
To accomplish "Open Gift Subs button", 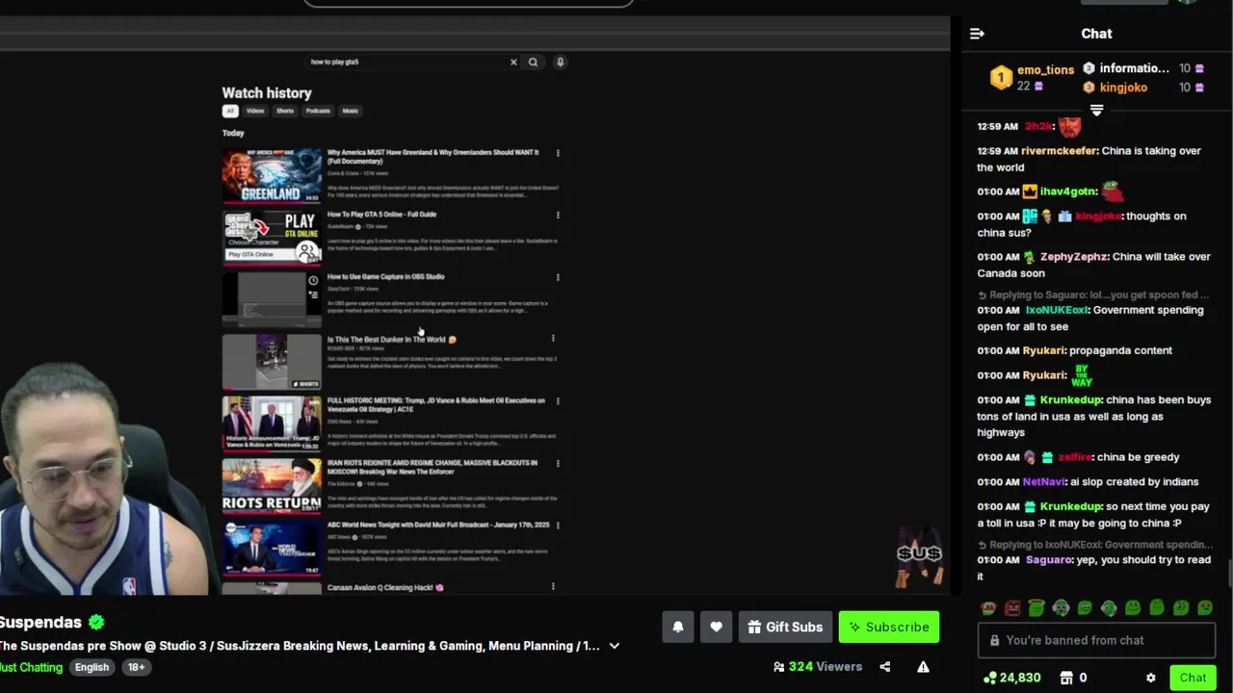I will 785,627.
